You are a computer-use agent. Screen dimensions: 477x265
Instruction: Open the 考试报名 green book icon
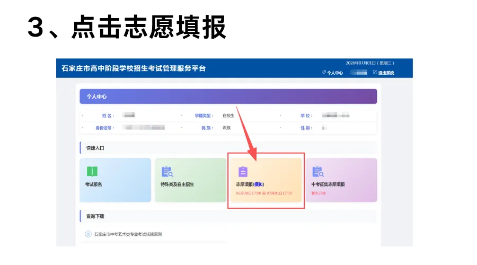tap(92, 172)
